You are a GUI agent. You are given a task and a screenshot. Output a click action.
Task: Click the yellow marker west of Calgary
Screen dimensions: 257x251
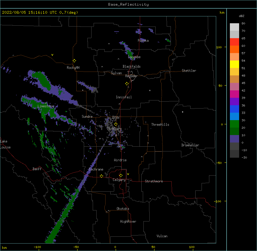pyautogui.click(x=101, y=176)
